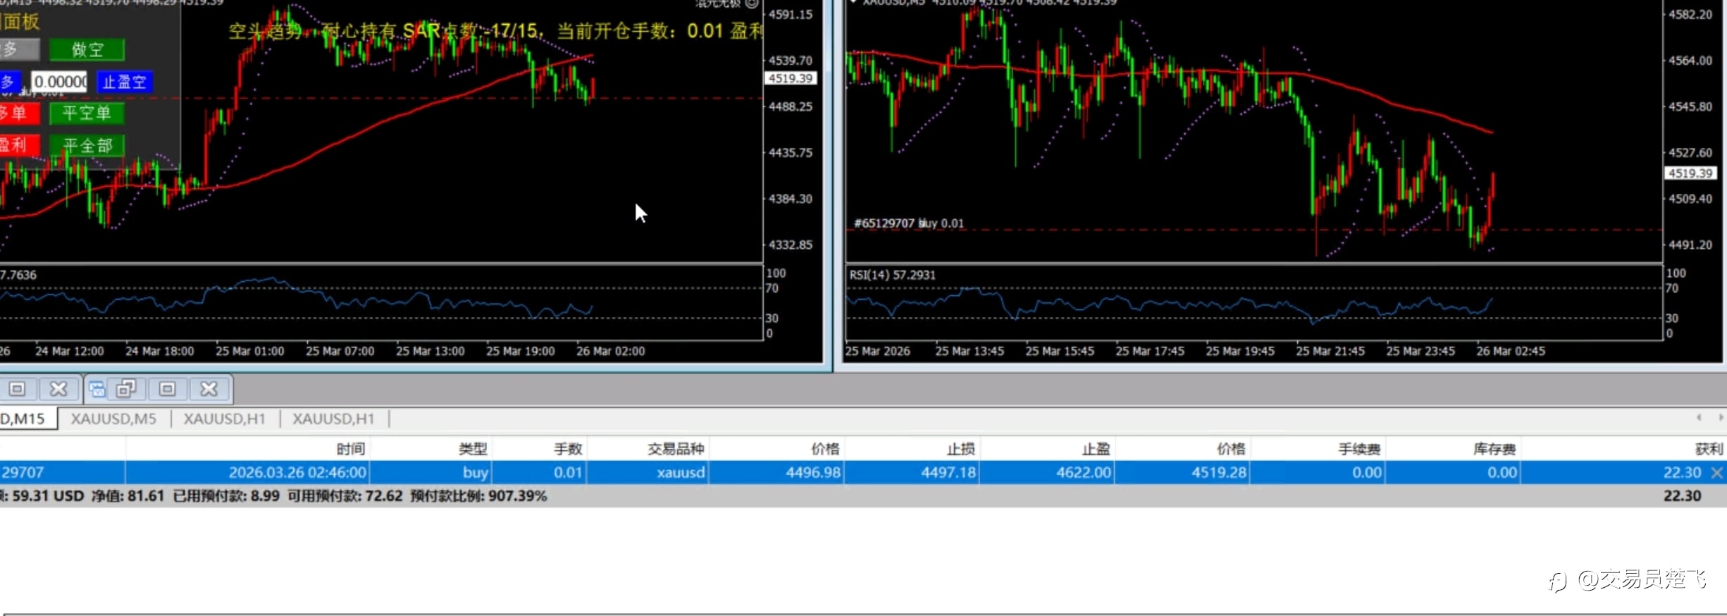This screenshot has width=1727, height=616.
Task: Click the 'buy' type cell
Action: [476, 472]
